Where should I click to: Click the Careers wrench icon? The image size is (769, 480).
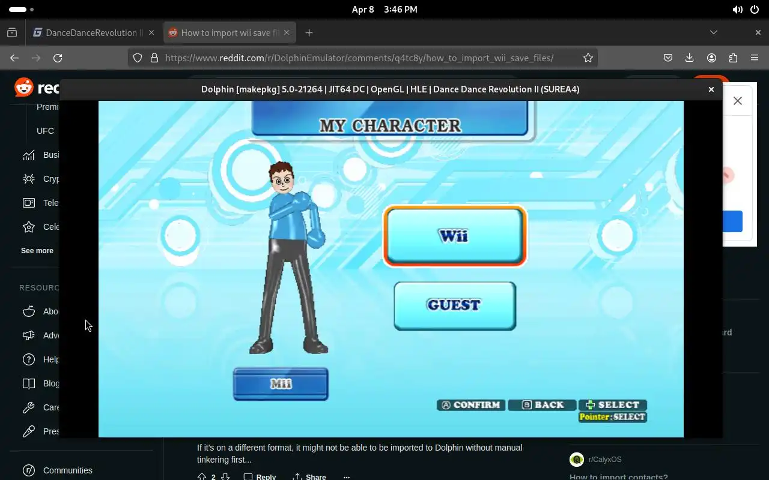point(29,407)
